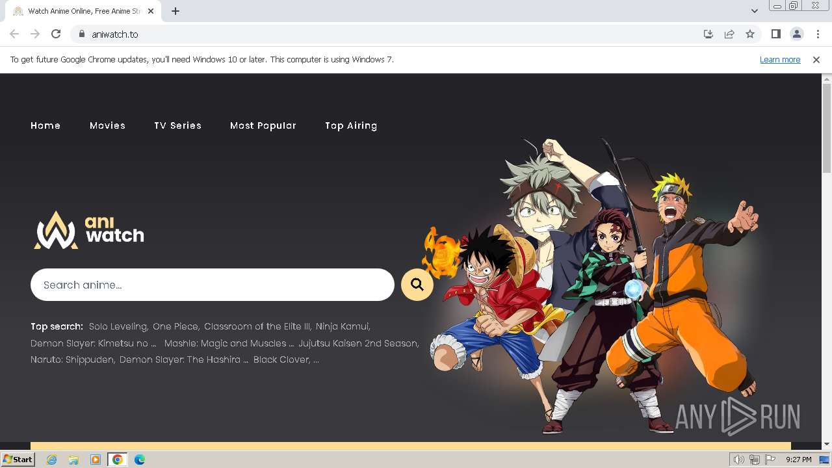The image size is (832, 468).
Task: Focus the Search anime input field
Action: (x=213, y=285)
